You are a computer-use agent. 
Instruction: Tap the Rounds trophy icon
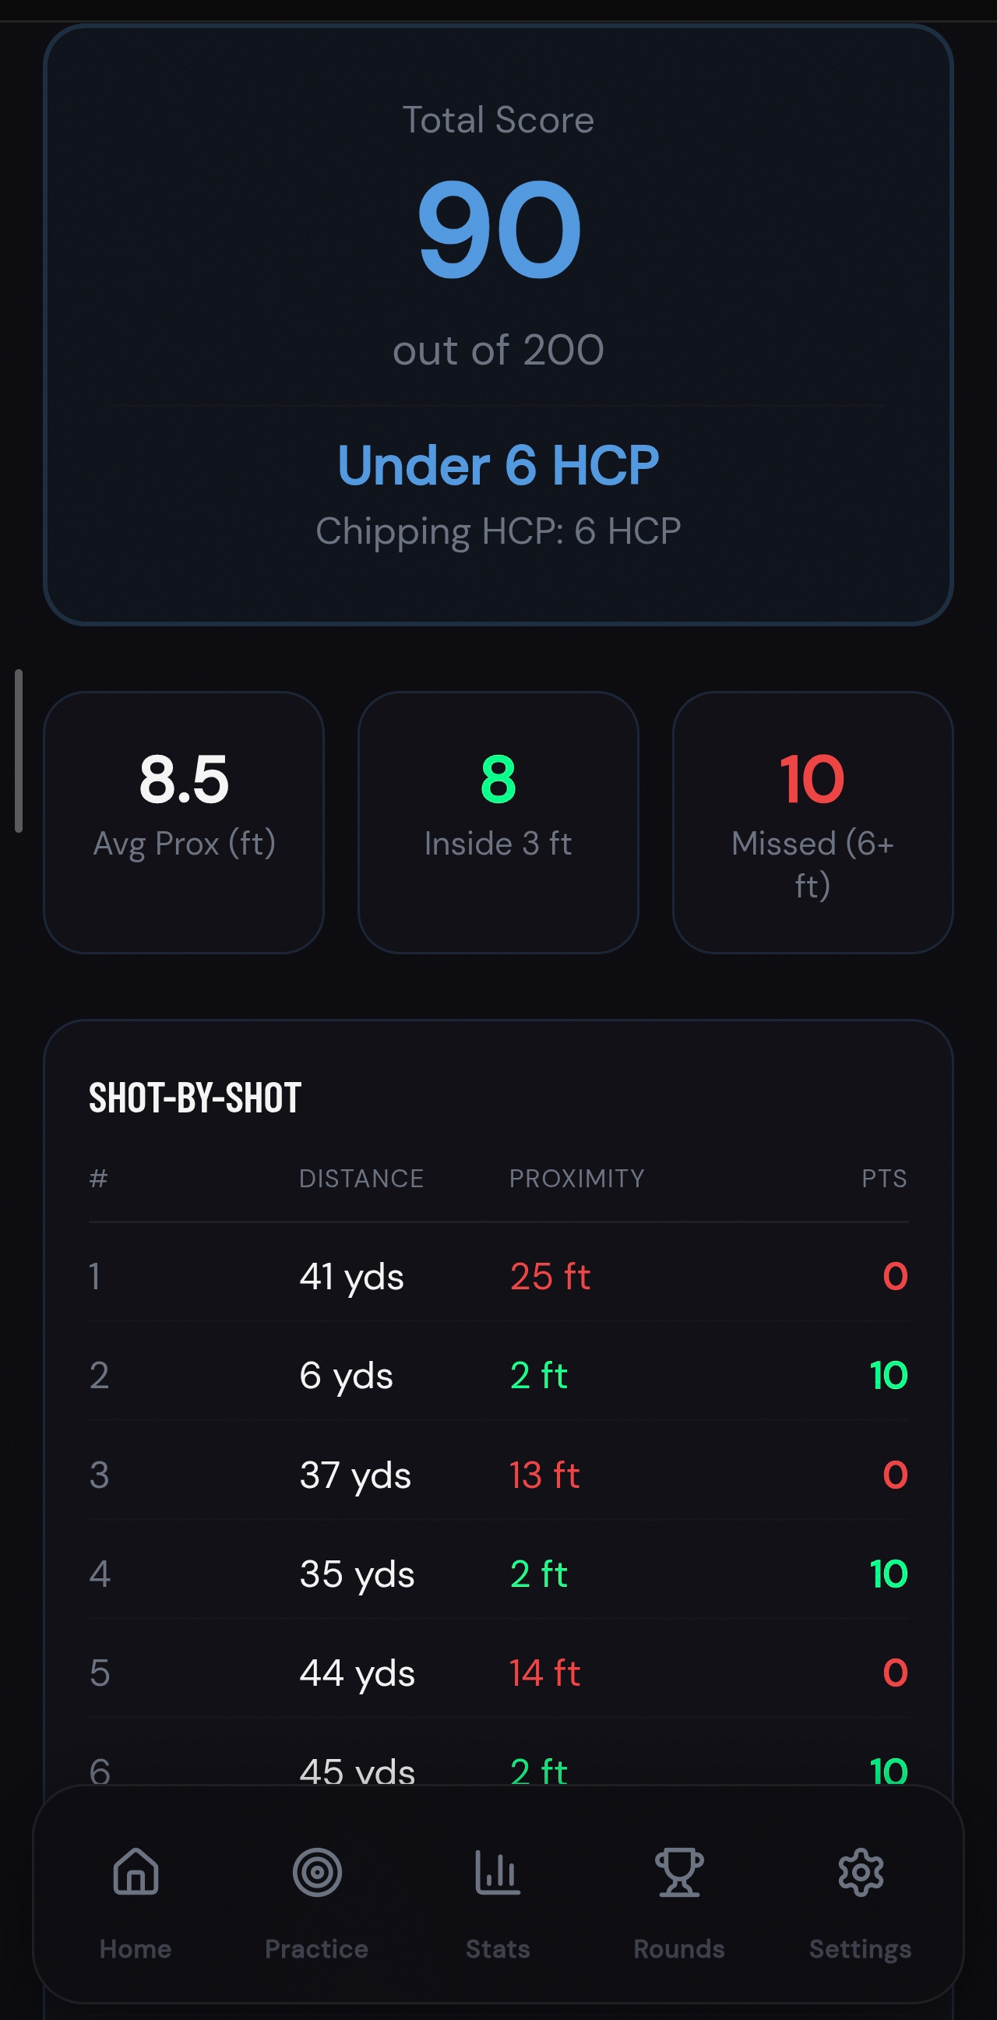click(678, 1874)
